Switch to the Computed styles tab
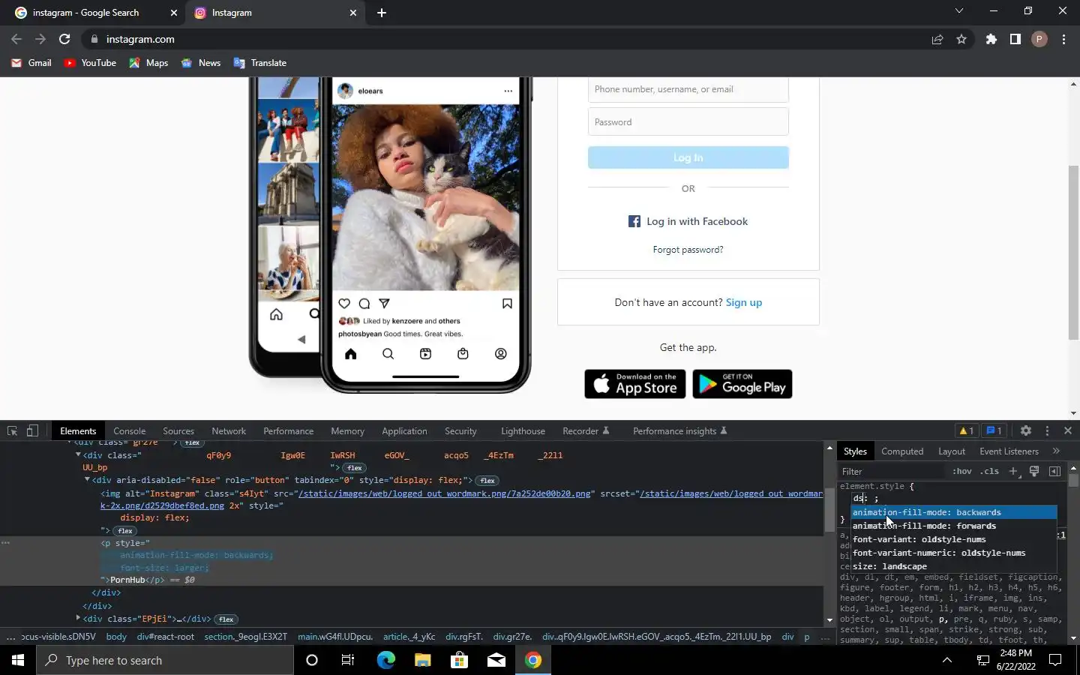This screenshot has height=675, width=1080. point(902,451)
